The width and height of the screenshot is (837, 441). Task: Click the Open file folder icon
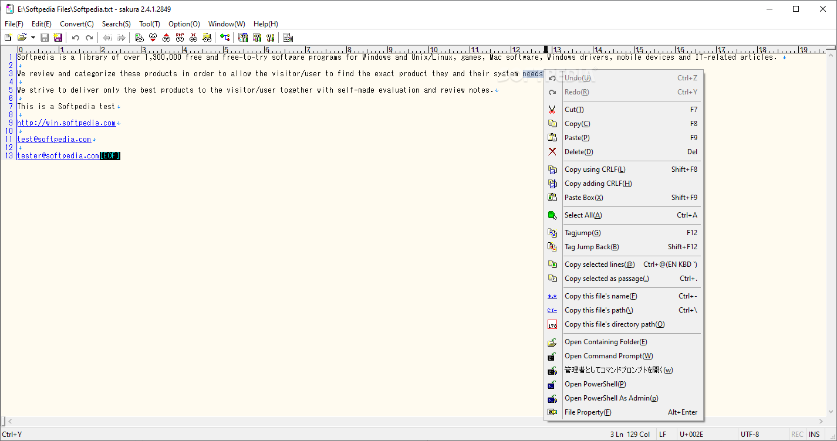tap(22, 38)
